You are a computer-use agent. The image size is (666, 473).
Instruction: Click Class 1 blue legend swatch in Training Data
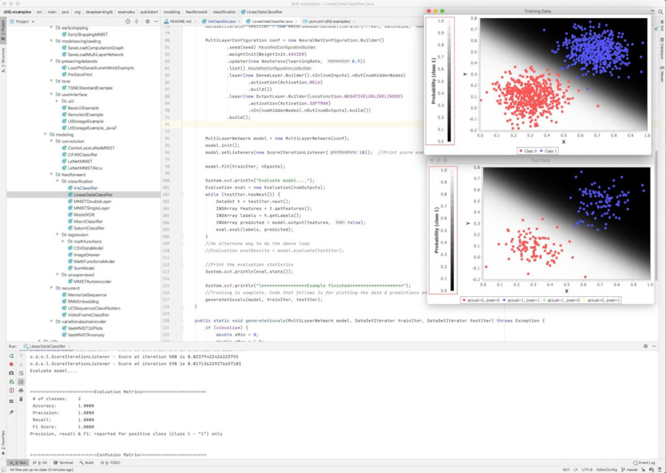pyautogui.click(x=541, y=151)
